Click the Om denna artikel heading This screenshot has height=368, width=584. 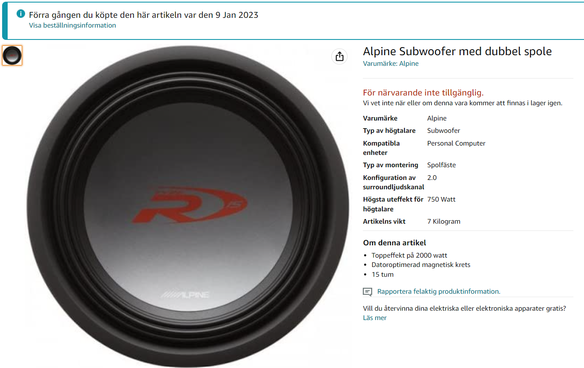point(394,243)
